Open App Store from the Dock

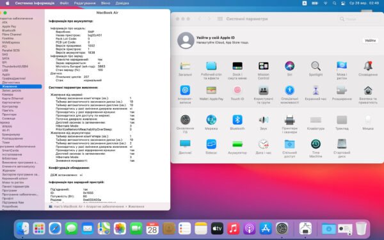(x=266, y=228)
